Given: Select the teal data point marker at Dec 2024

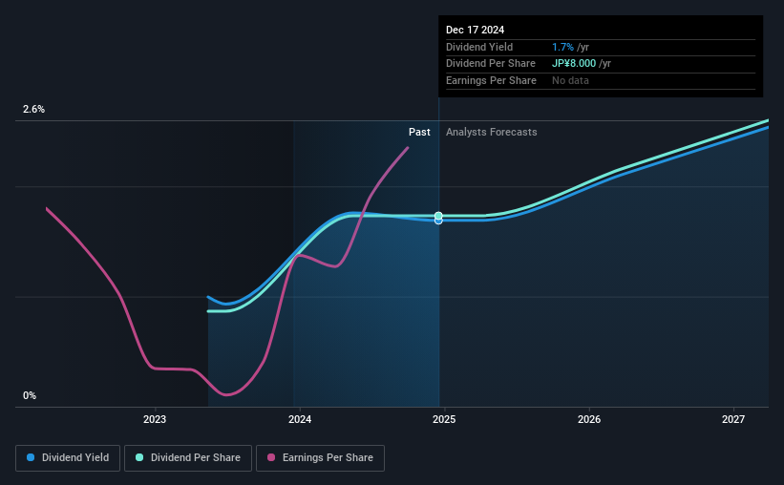Looking at the screenshot, I should click(438, 216).
